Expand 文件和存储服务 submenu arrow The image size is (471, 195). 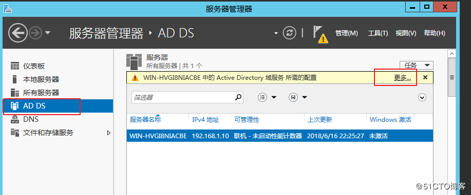click(109, 133)
